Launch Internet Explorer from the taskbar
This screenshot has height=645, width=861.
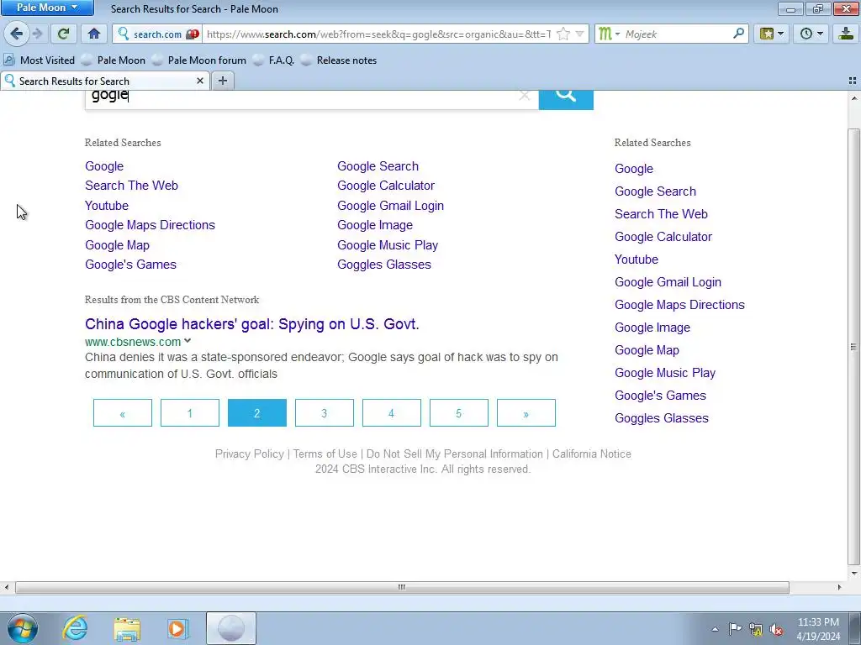pos(75,628)
